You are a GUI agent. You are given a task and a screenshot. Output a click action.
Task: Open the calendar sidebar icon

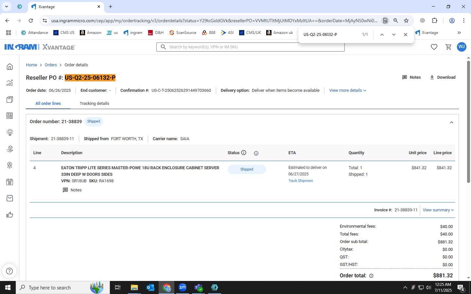click(10, 182)
